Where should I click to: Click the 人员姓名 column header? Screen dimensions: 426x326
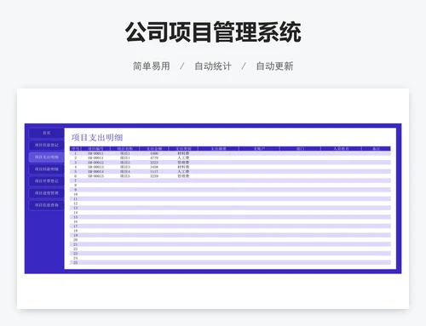point(341,149)
